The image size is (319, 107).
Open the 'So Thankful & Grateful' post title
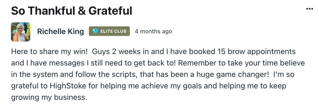pos(72,11)
